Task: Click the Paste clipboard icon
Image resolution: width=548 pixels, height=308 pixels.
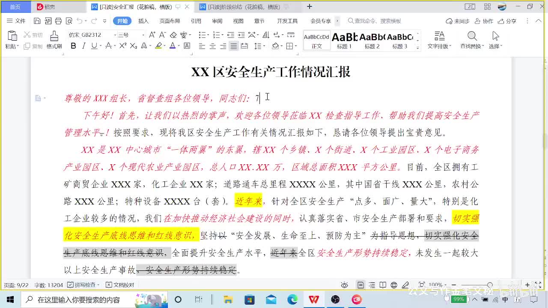Action: (x=12, y=36)
